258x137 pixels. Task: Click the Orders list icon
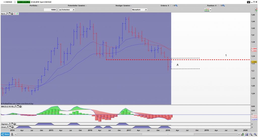[171, 6]
